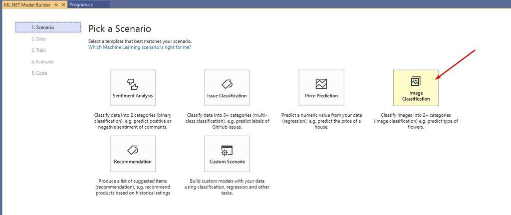511x215 pixels.
Task: Click the Recommendation label text
Action: coord(133,162)
